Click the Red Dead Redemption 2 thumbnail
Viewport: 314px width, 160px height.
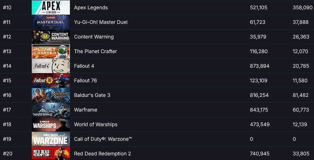pos(51,154)
